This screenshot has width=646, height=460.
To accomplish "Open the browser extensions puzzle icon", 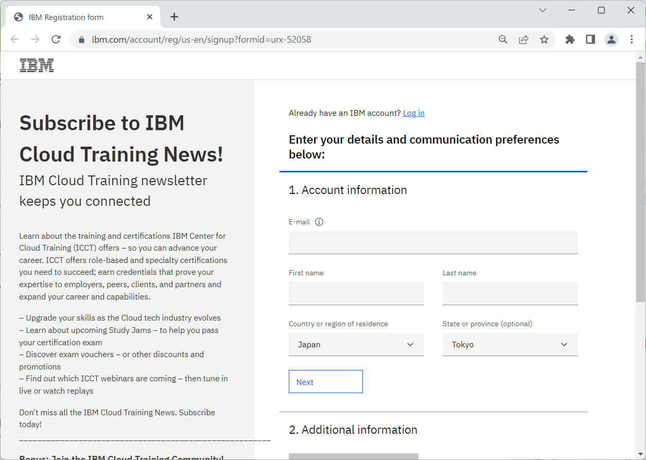I will pos(570,39).
